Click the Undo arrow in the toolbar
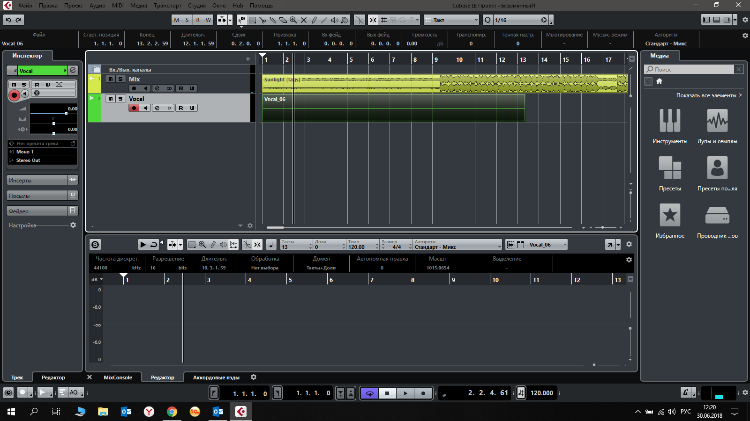 pos(8,20)
